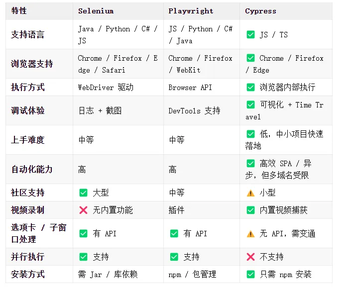
Task: Click the checkmark next to 只需 npm 安装
Action: (x=250, y=274)
